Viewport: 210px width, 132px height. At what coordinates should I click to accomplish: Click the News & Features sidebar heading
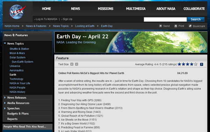point(16,35)
